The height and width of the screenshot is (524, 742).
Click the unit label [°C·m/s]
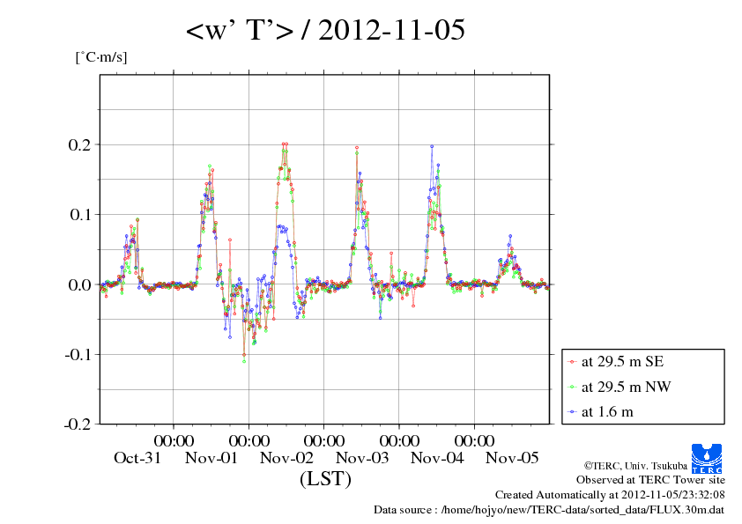(x=101, y=57)
